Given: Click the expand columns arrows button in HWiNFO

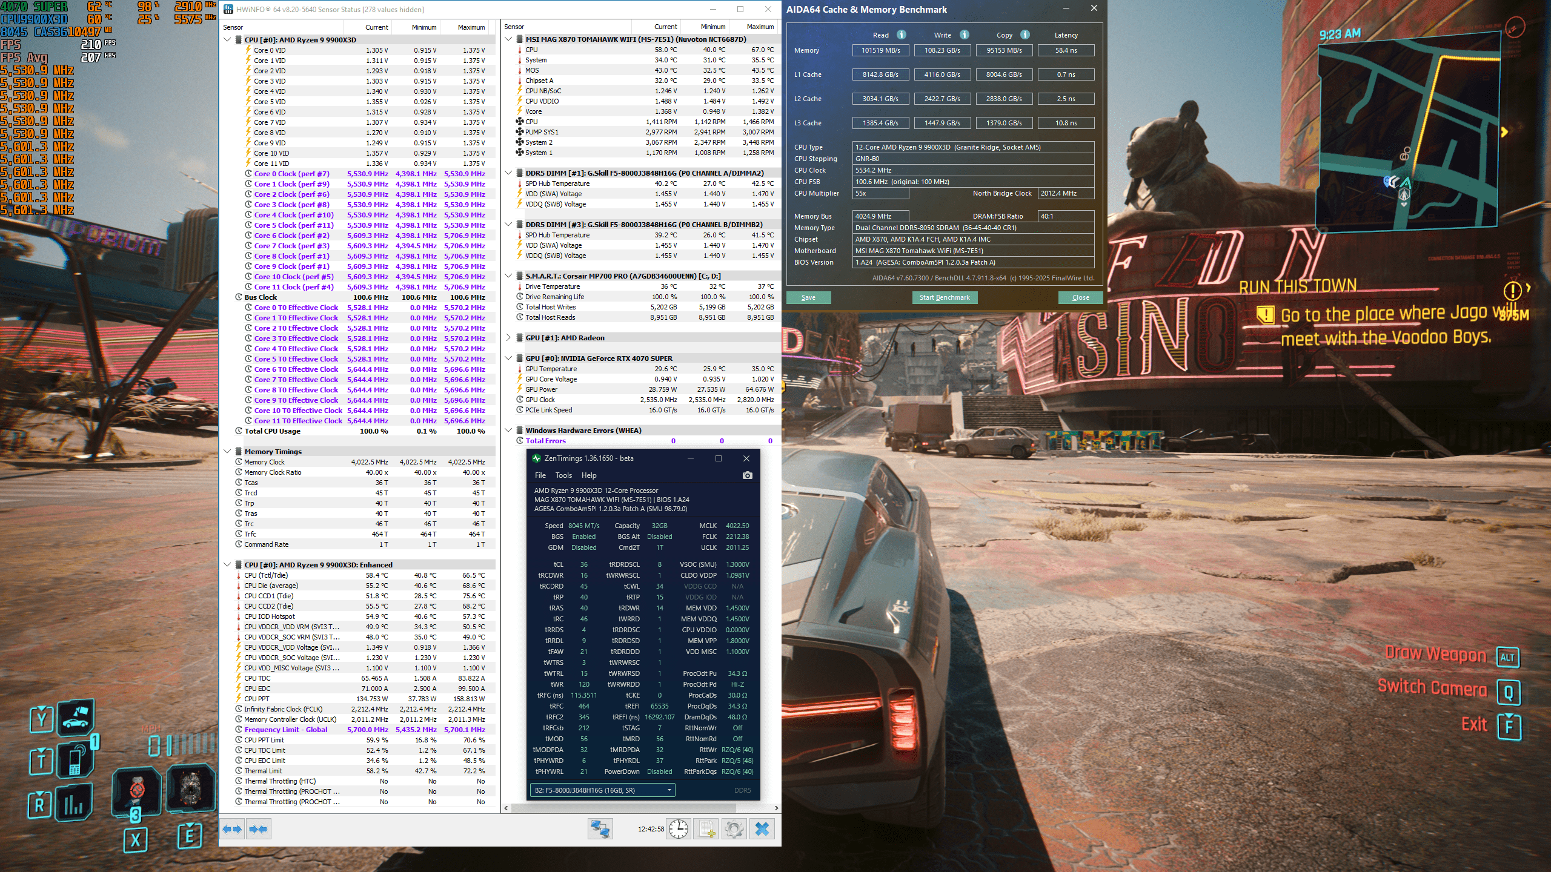Looking at the screenshot, I should (x=232, y=829).
